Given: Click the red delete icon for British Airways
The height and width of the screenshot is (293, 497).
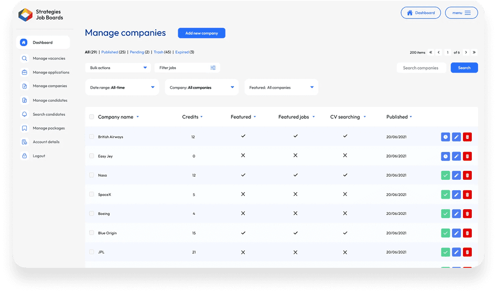Looking at the screenshot, I should click(x=467, y=137).
